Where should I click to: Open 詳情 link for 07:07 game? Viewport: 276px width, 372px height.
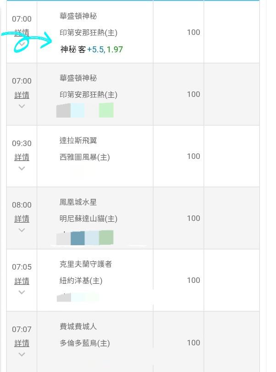pos(22,343)
